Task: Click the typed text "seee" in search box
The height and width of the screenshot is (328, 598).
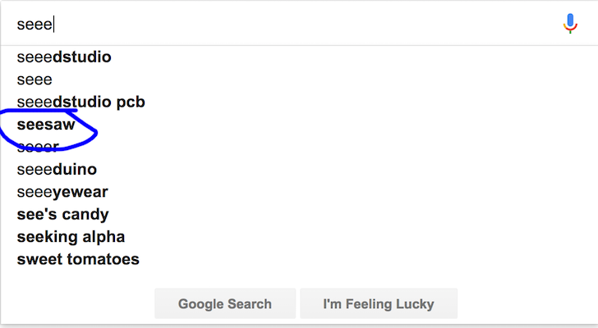Action: 34,25
